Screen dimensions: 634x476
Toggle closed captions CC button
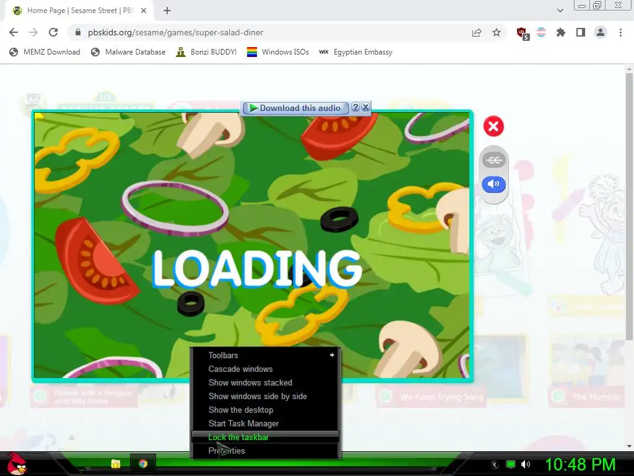[x=493, y=161]
